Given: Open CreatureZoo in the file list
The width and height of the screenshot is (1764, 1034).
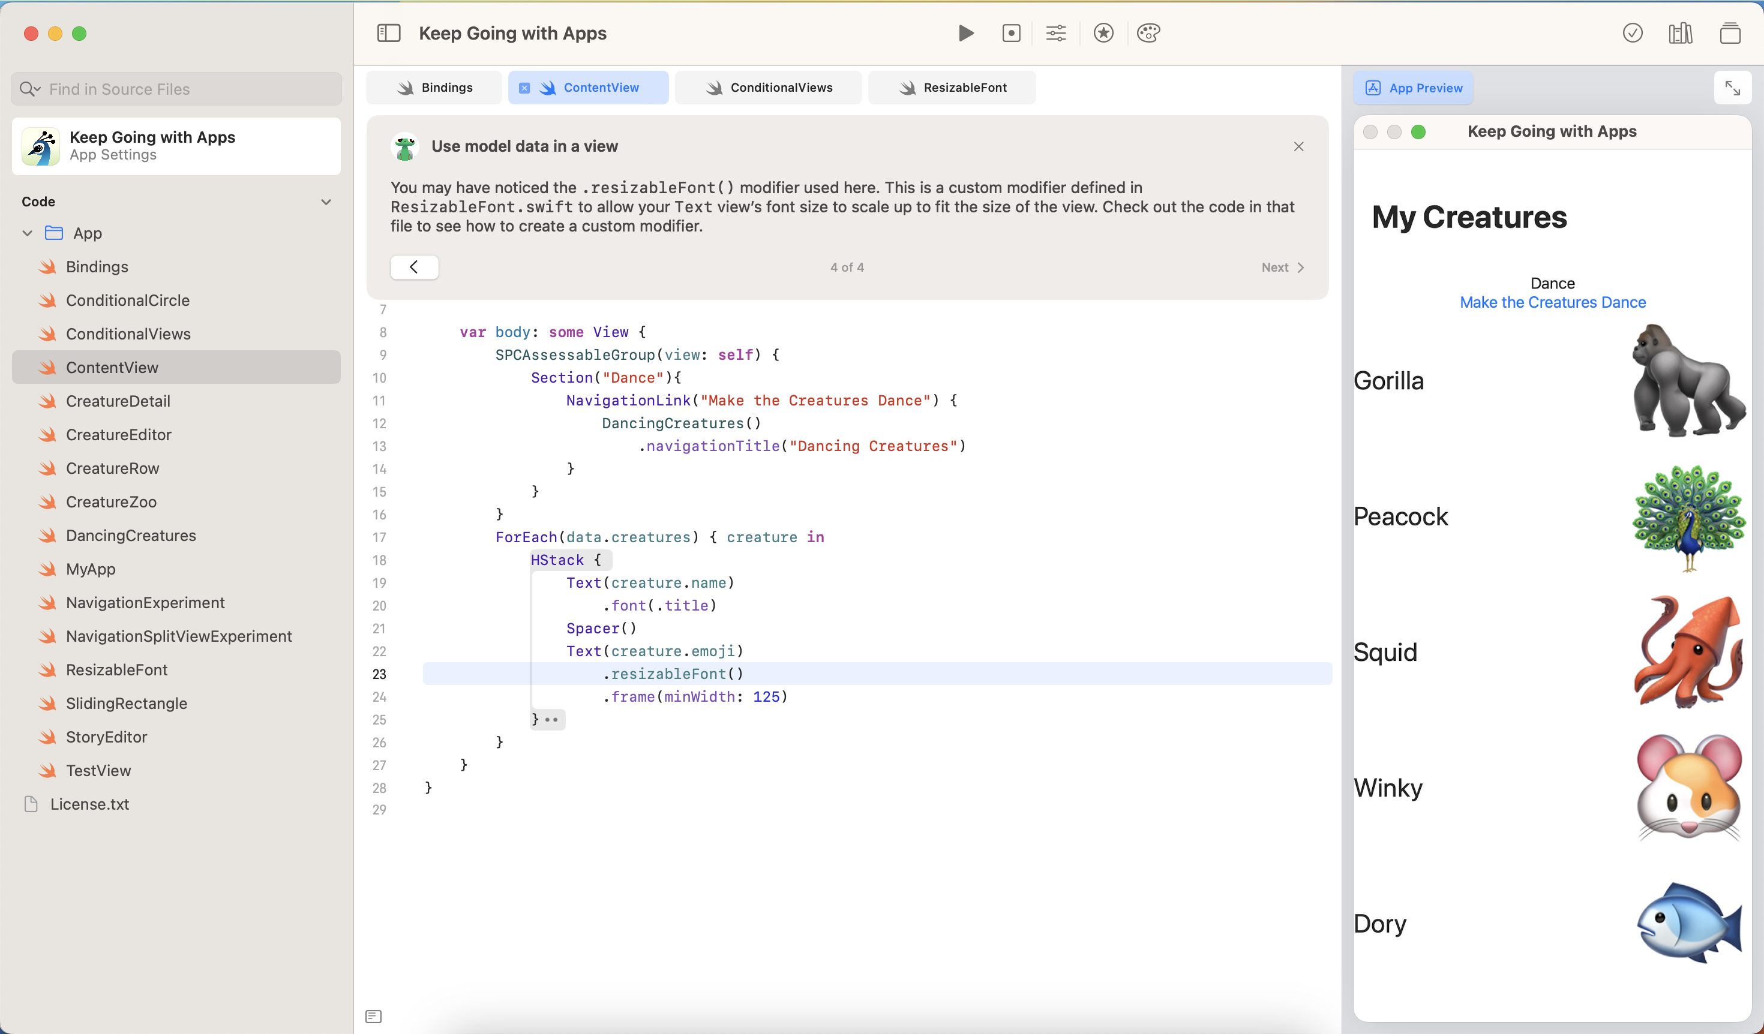Looking at the screenshot, I should [110, 501].
